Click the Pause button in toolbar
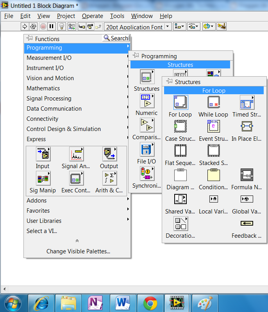The height and width of the screenshot is (312, 268). click(x=52, y=27)
